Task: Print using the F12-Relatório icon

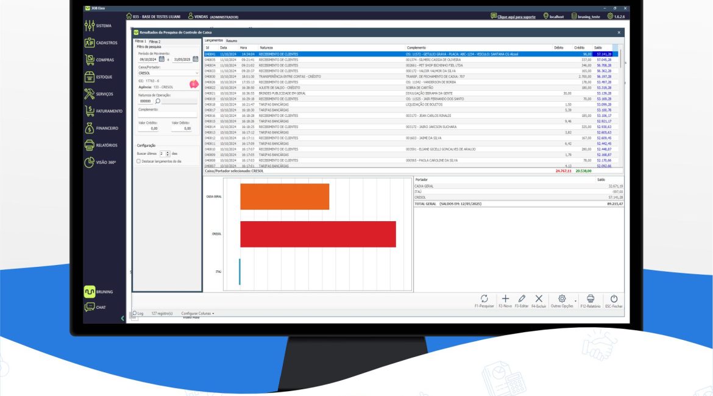Action: tap(590, 299)
